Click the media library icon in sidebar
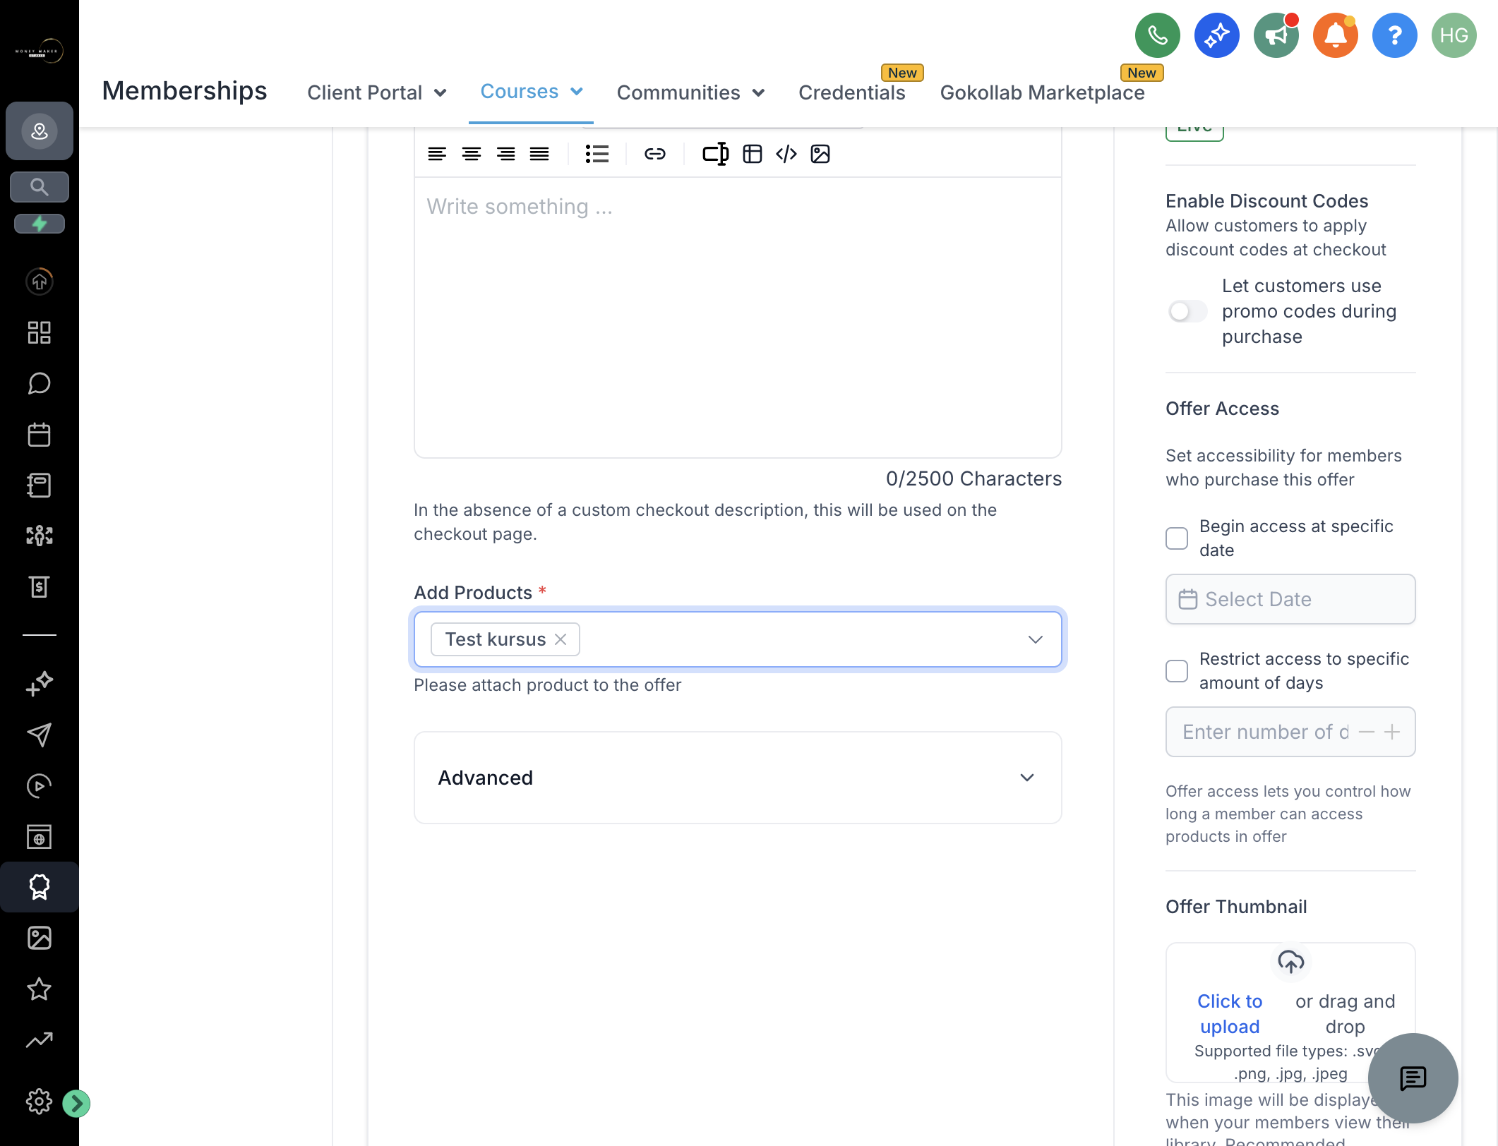 point(40,938)
